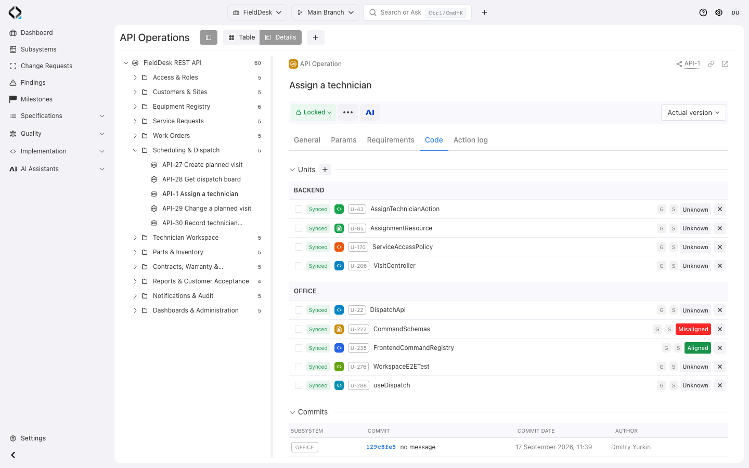The image size is (749, 468).
Task: Open the AI assistant button
Action: click(370, 112)
